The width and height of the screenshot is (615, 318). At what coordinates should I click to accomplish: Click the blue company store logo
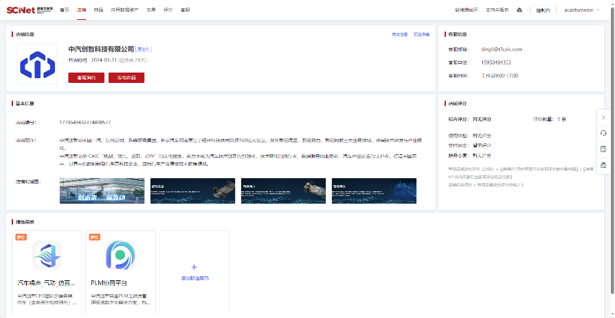(37, 64)
